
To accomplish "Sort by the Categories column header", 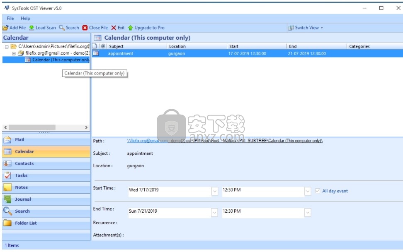I will [375, 46].
